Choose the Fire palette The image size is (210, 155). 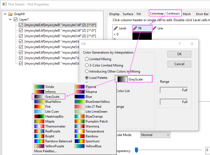point(42,106)
